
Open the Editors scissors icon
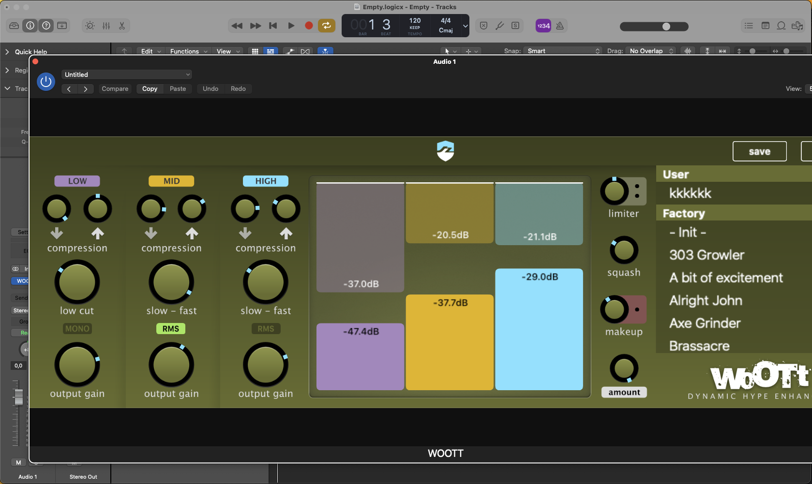pyautogui.click(x=122, y=26)
